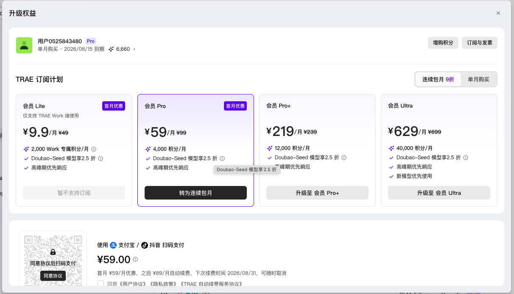The image size is (514, 294).
Task: Click sparkle icon beside 12,000 积分/月
Action: 270,148
